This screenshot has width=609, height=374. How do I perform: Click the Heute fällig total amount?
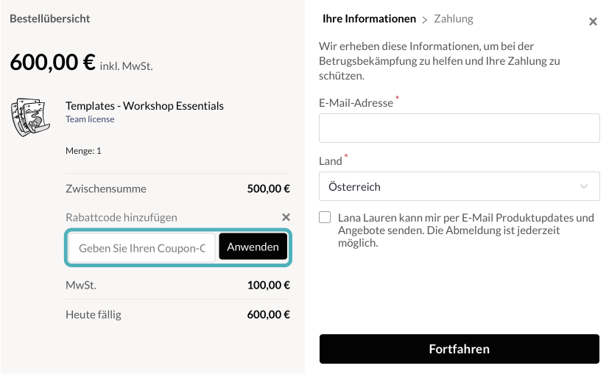(268, 315)
